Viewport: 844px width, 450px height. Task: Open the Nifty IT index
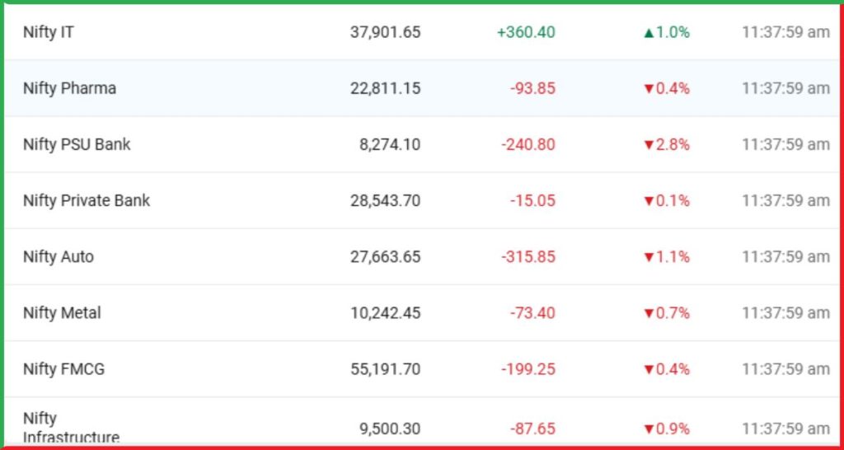49,32
